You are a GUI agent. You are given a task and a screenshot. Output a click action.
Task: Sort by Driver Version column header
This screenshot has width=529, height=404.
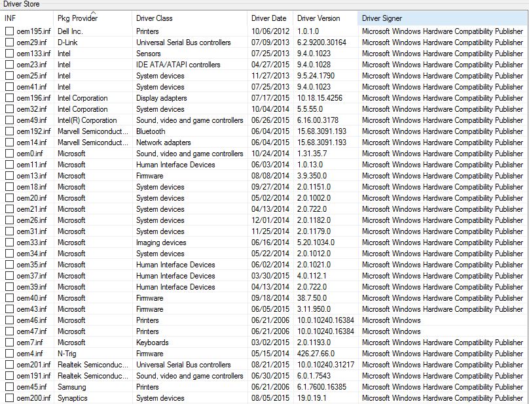tap(325, 18)
